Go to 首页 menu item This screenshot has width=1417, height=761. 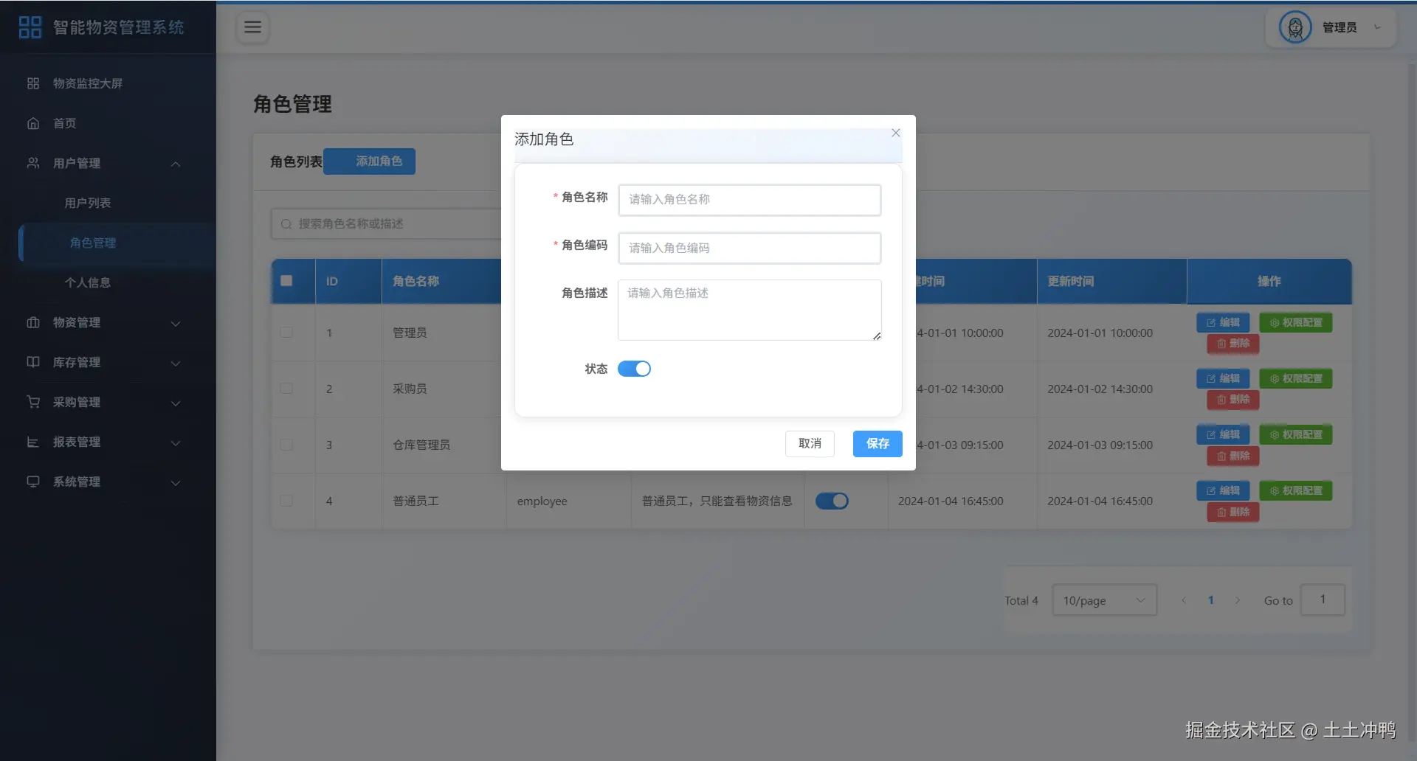coord(108,123)
